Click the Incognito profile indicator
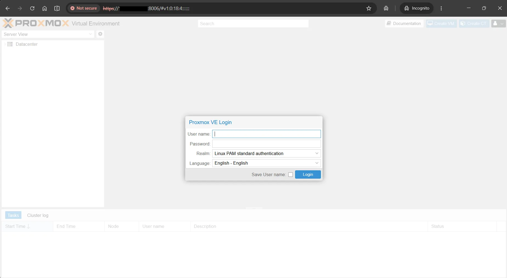Viewport: 507px width, 278px height. [416, 8]
